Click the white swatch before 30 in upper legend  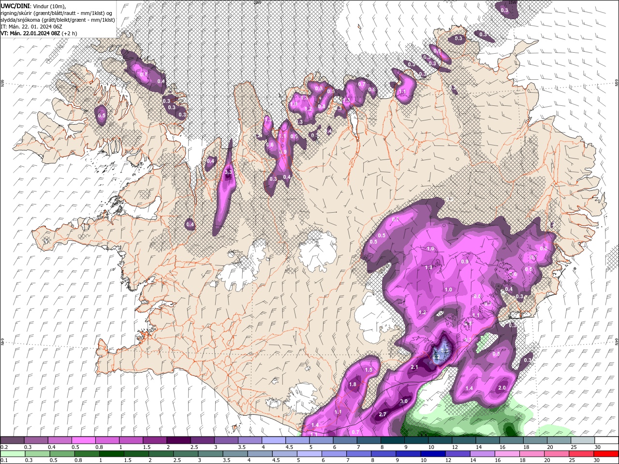point(607,440)
